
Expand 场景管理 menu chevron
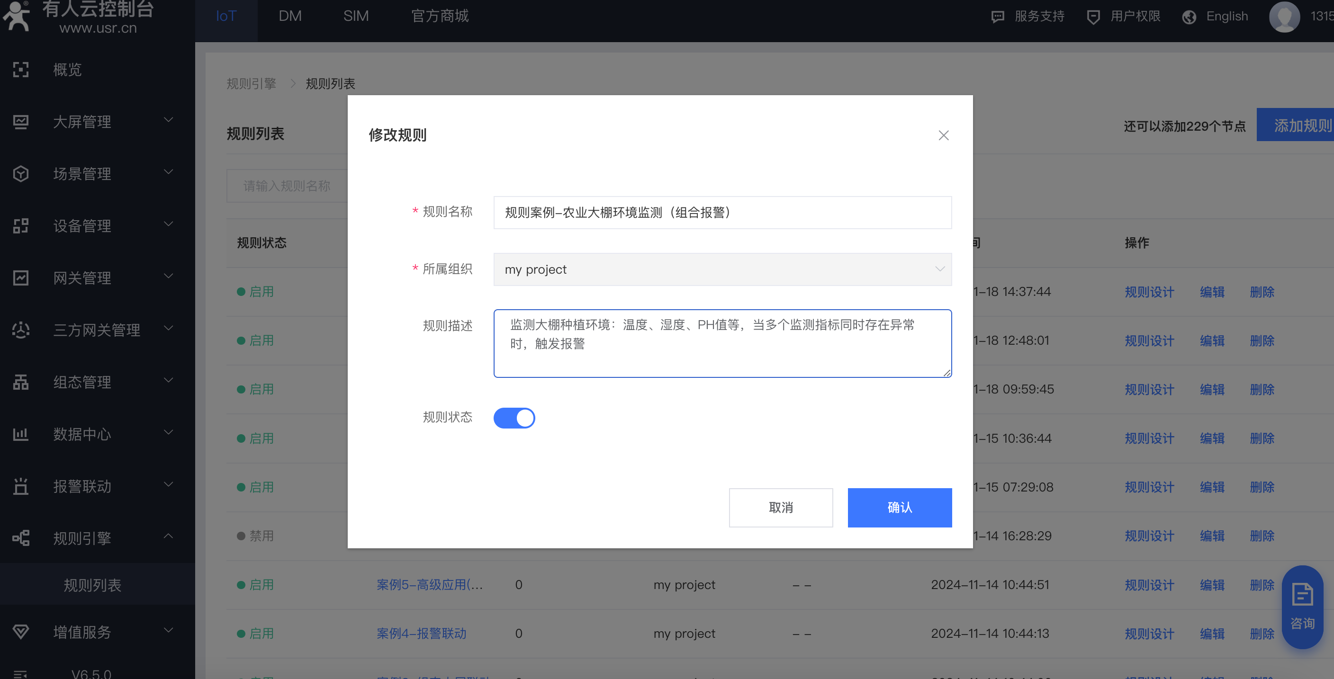point(168,172)
